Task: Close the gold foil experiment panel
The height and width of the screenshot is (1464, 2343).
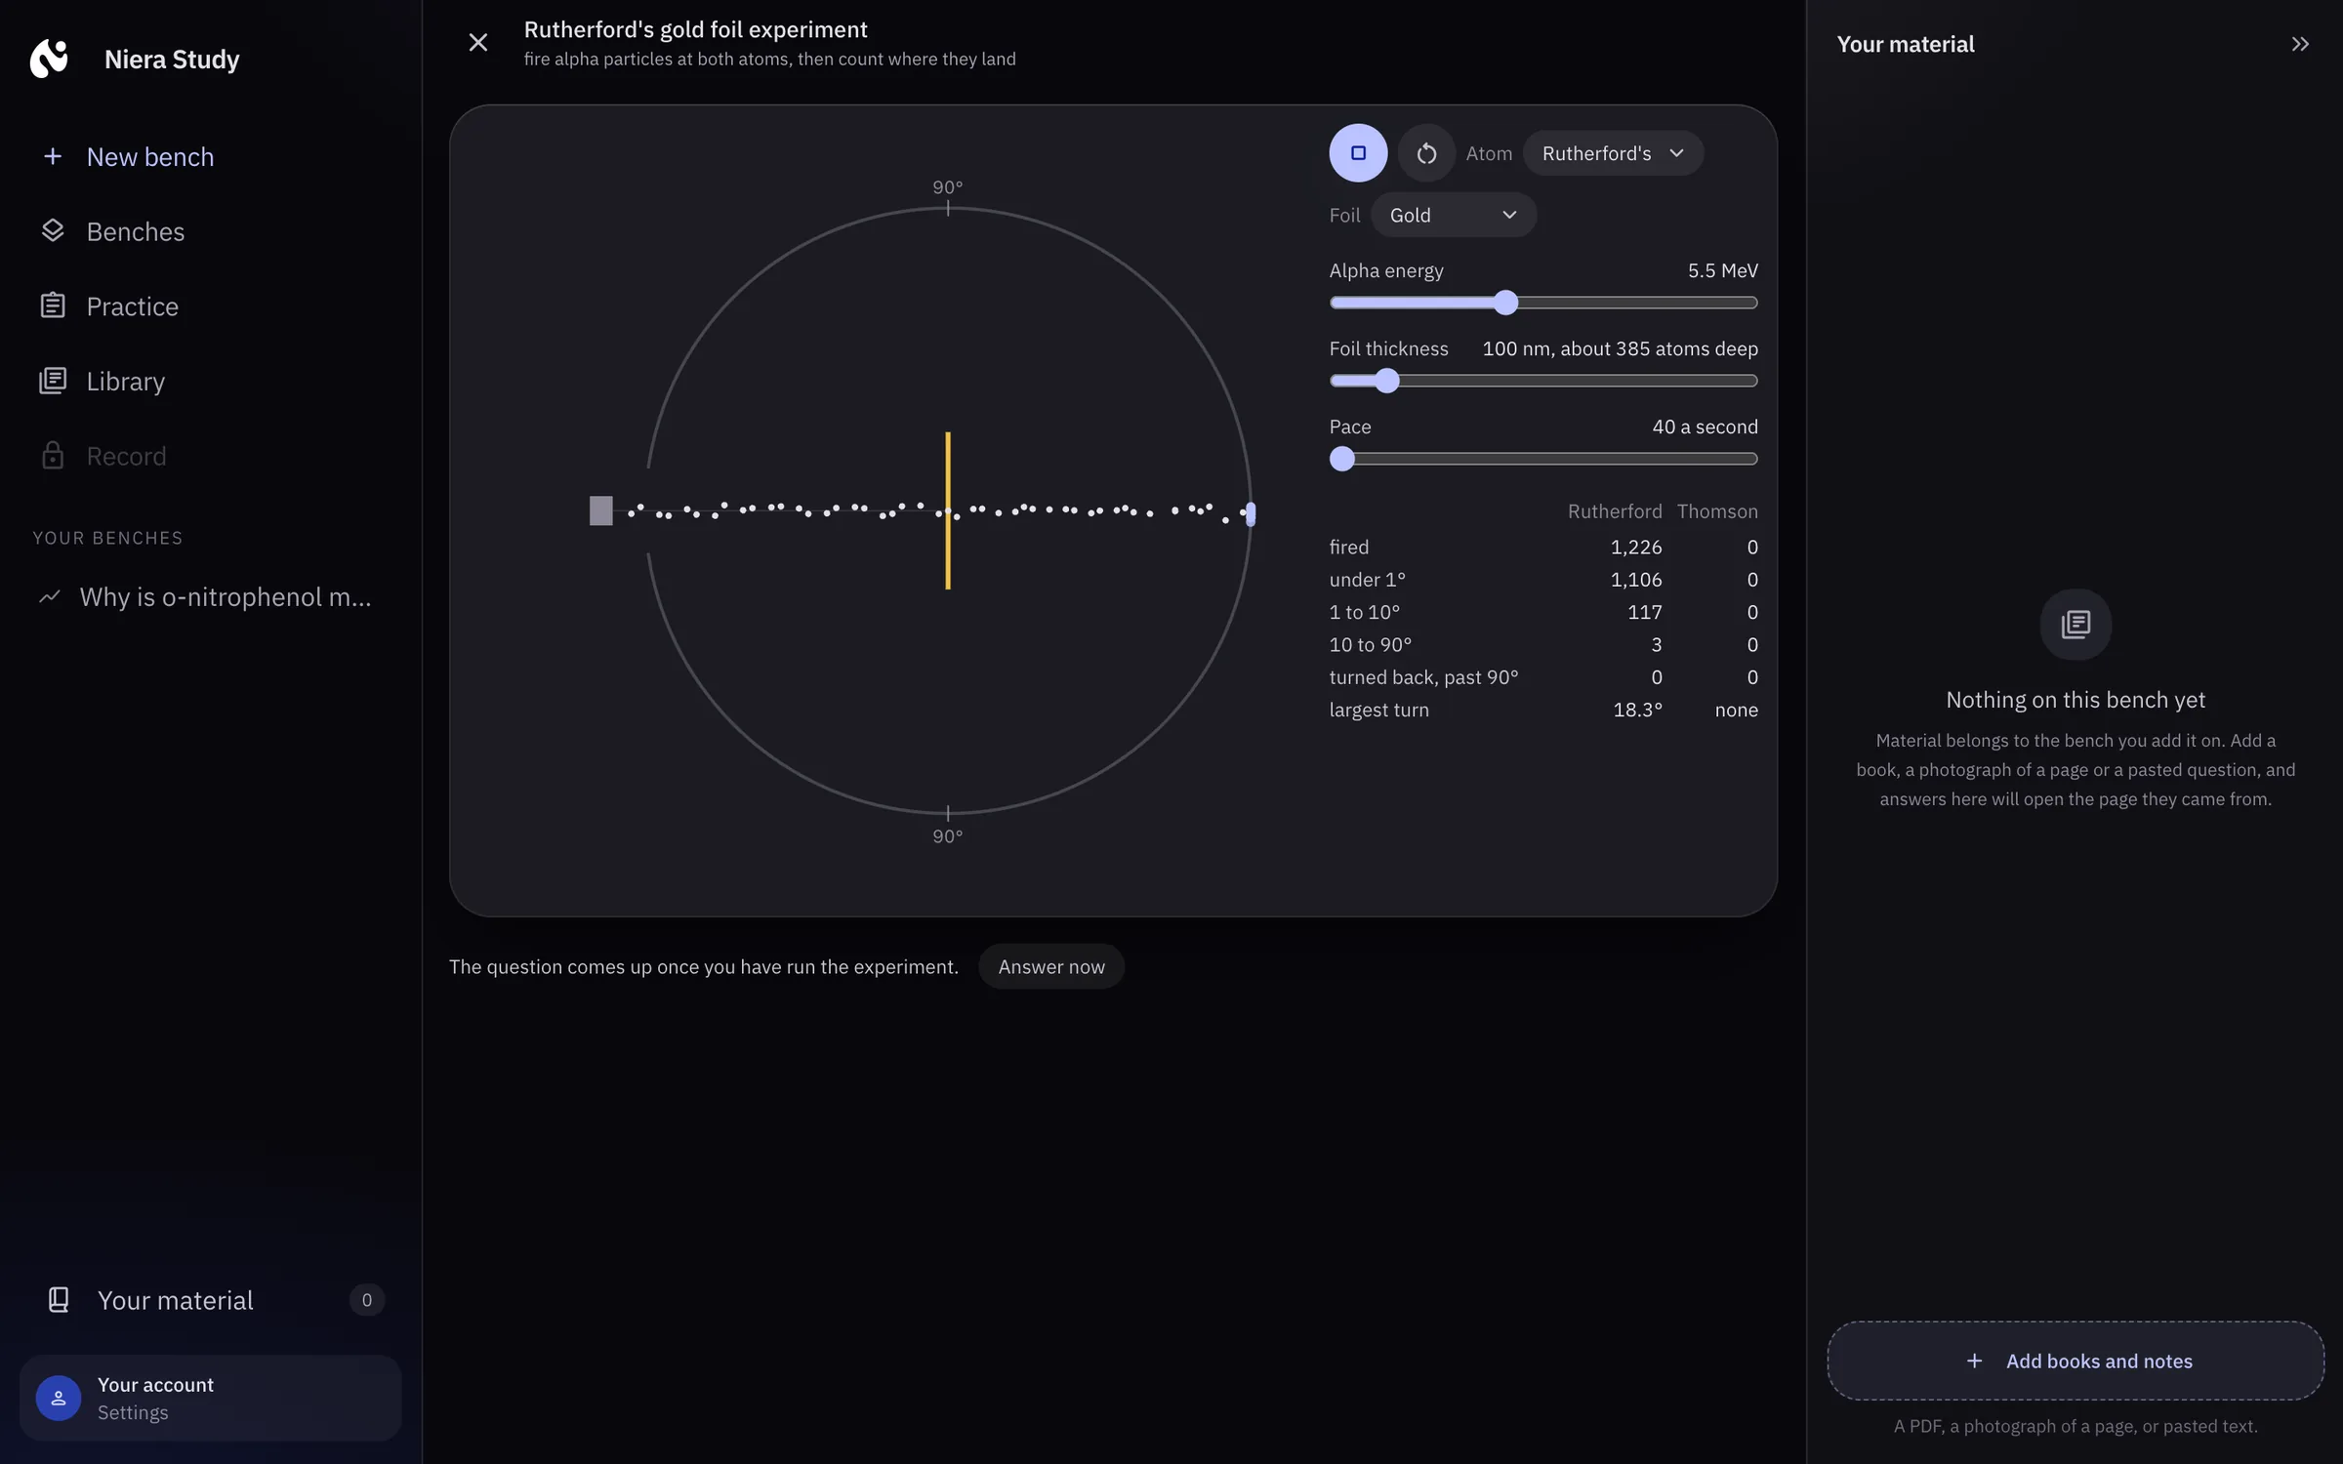Action: coord(477,43)
